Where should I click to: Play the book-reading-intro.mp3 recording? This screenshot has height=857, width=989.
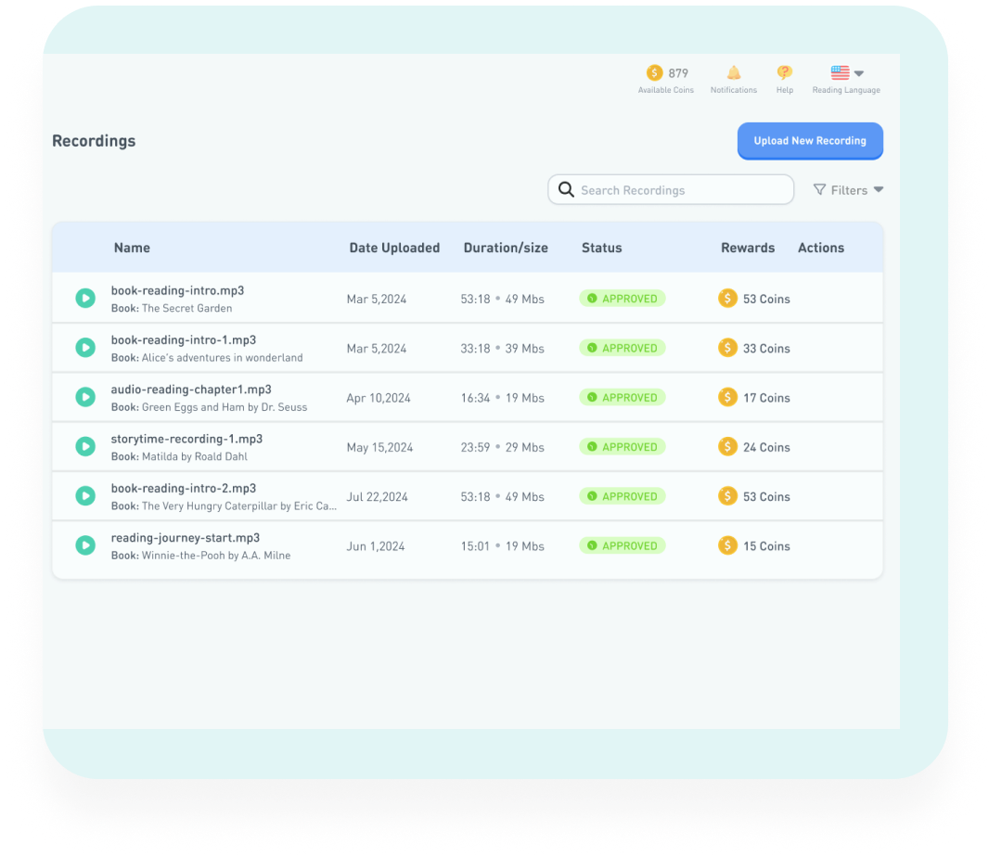pos(85,299)
